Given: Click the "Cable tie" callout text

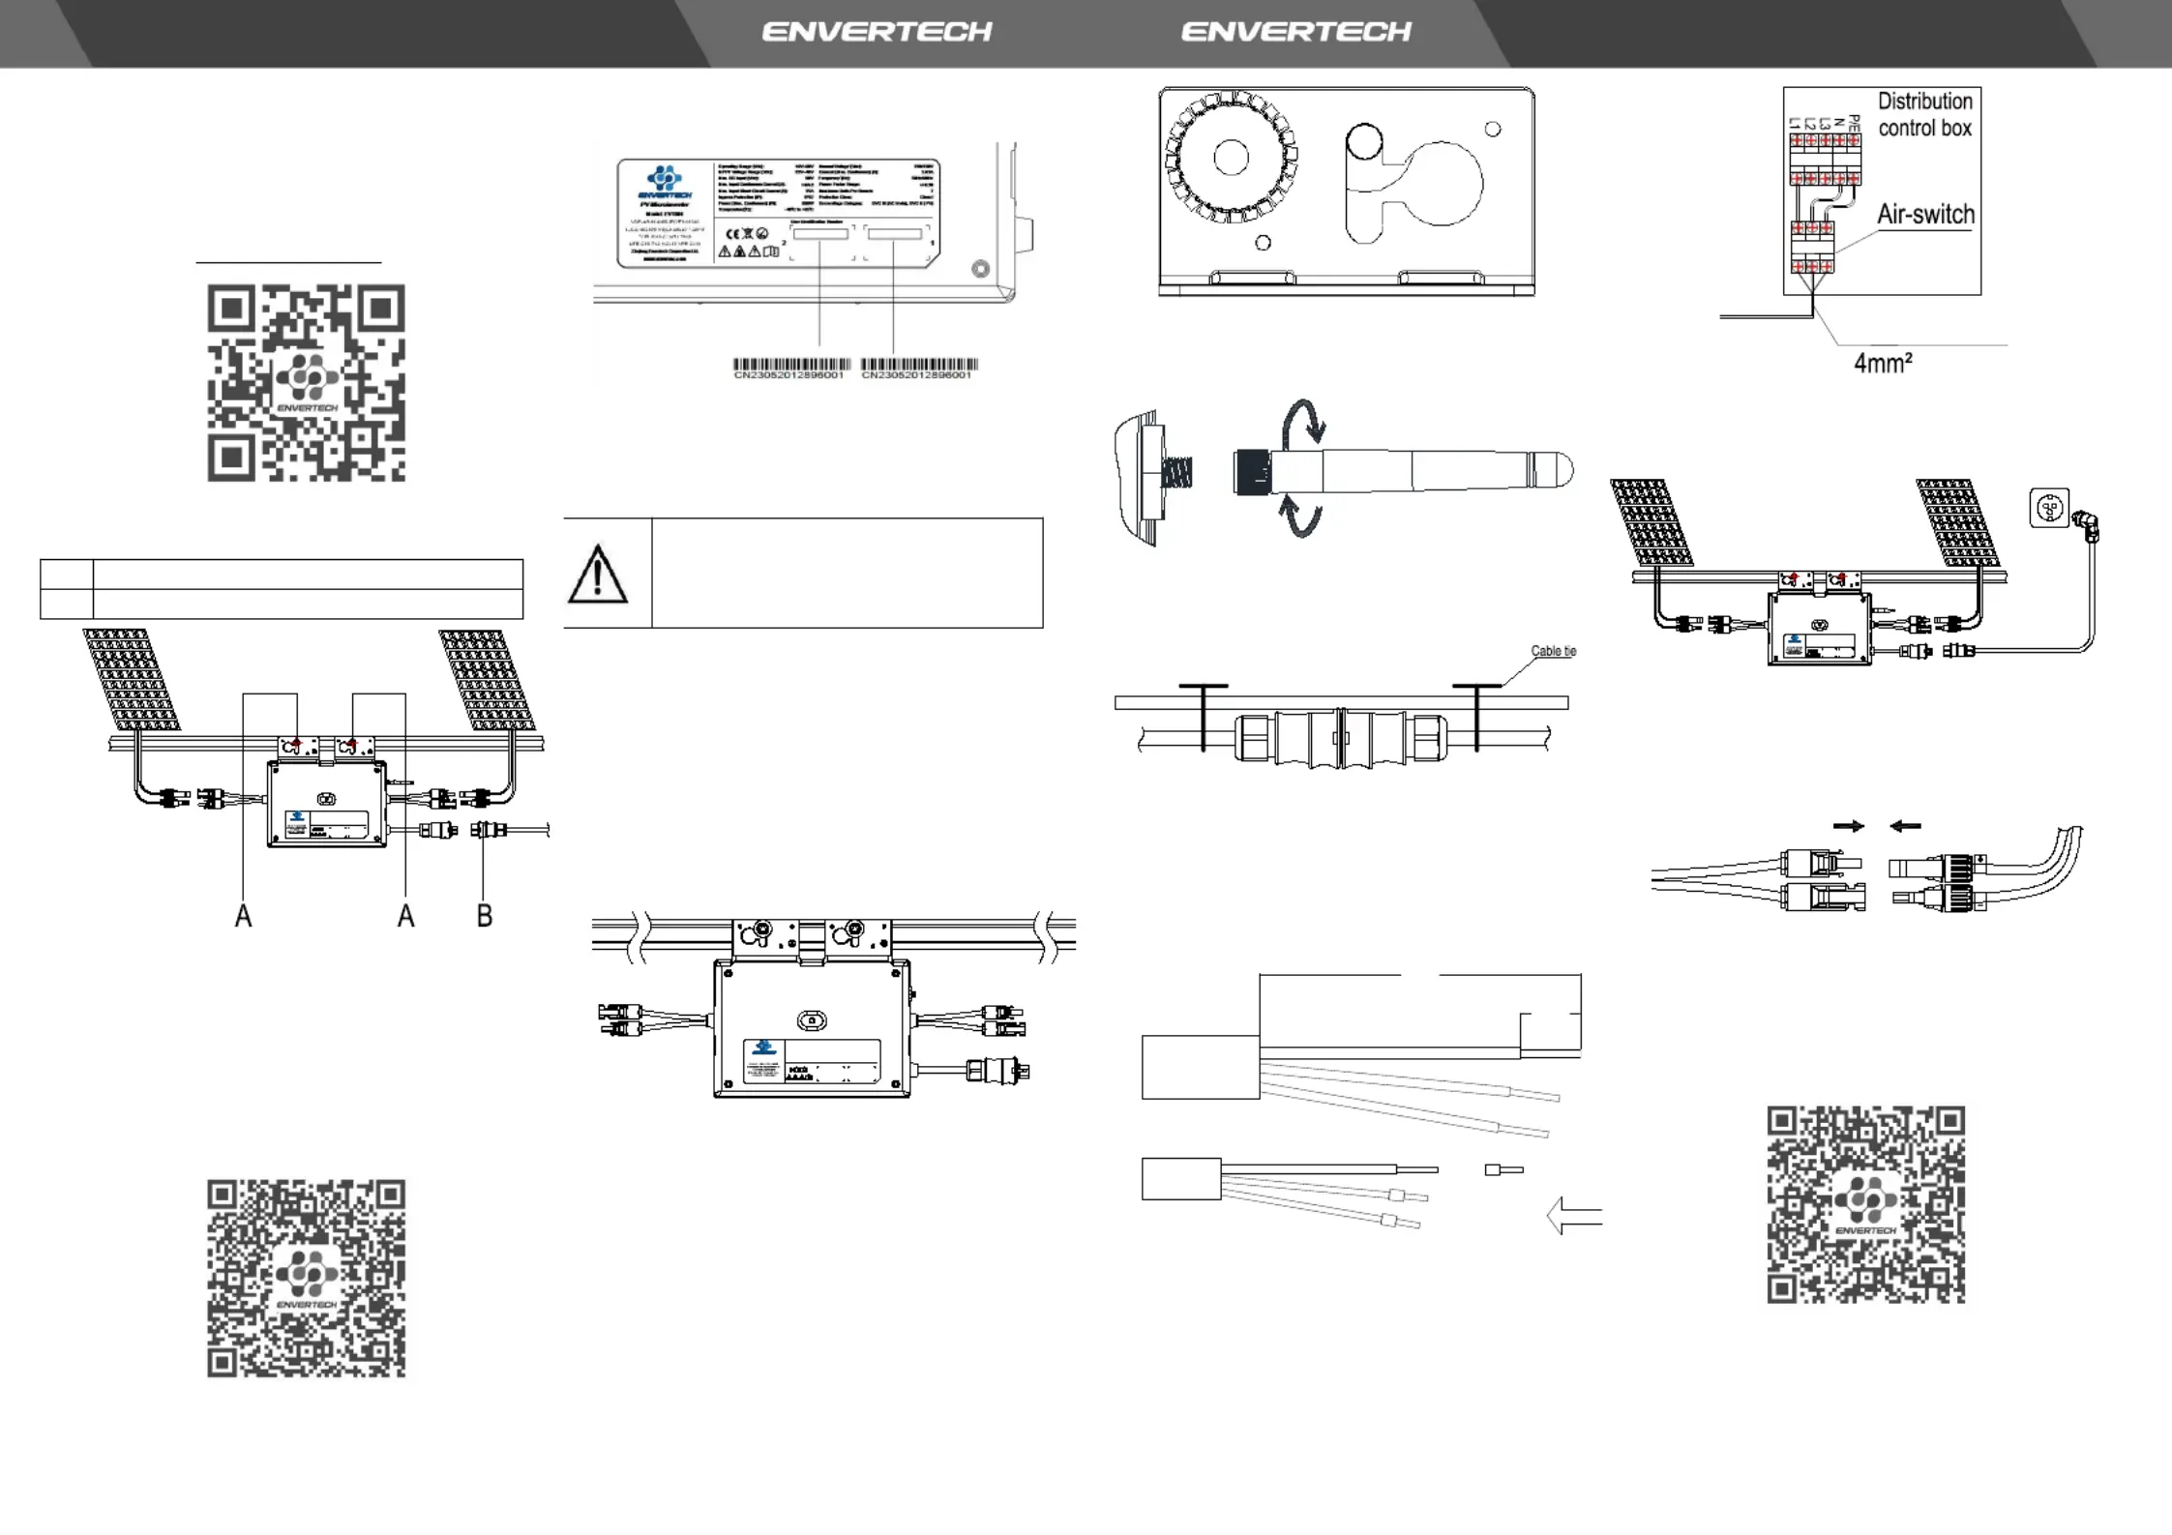Looking at the screenshot, I should click(1553, 651).
